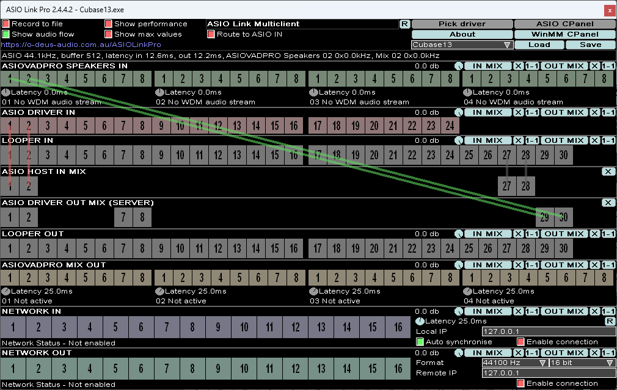
Task: Select ASIO Host In Mix channel 27
Action: click(x=506, y=186)
